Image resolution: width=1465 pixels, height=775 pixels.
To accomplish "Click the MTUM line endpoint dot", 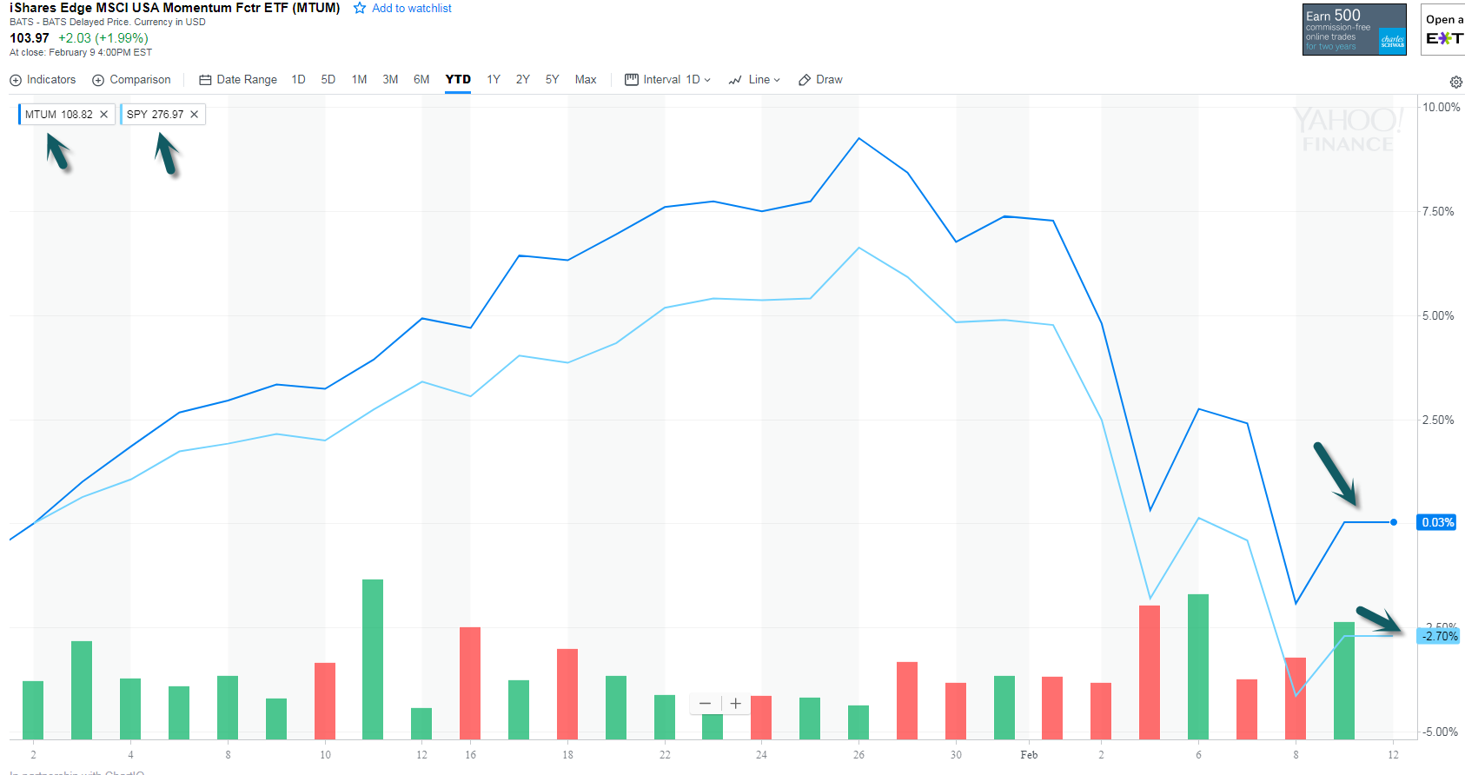I will (1394, 522).
